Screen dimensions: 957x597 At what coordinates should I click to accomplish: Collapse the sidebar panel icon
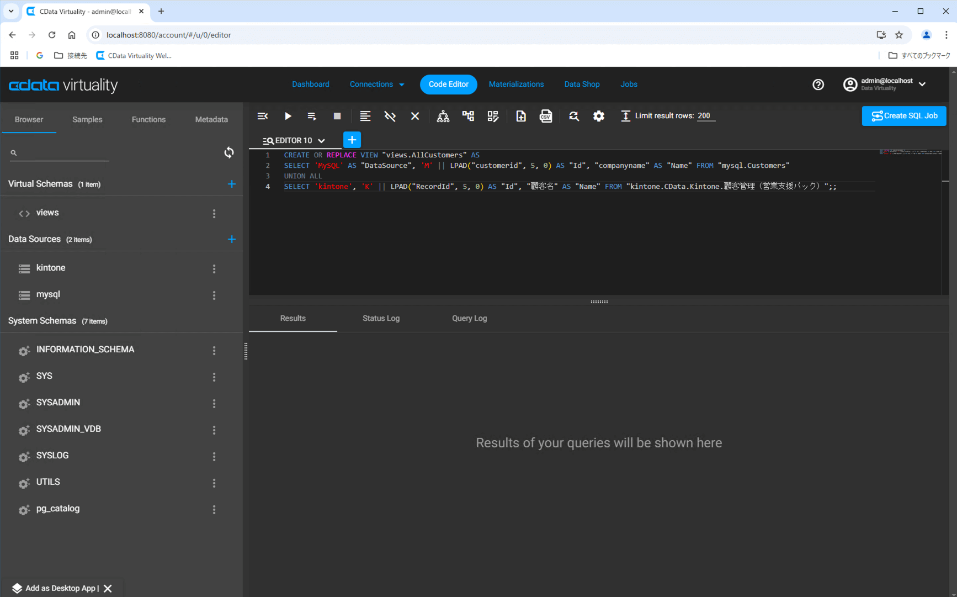click(263, 116)
